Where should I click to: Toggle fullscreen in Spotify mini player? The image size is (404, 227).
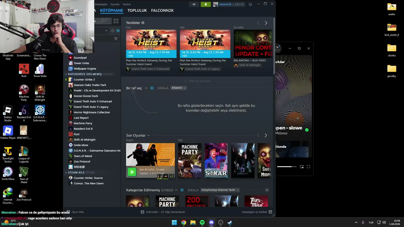pyautogui.click(x=309, y=166)
